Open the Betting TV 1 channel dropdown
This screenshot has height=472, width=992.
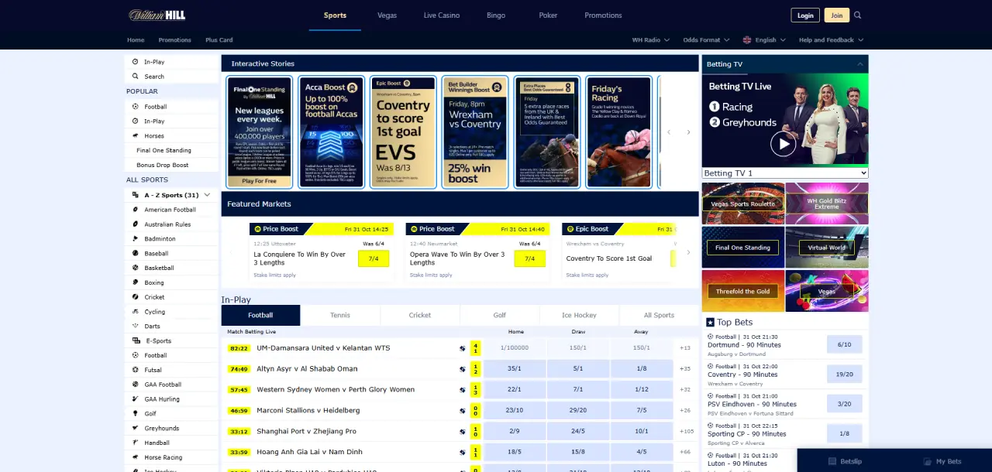click(785, 173)
